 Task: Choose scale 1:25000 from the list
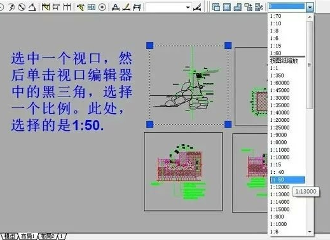[280, 128]
